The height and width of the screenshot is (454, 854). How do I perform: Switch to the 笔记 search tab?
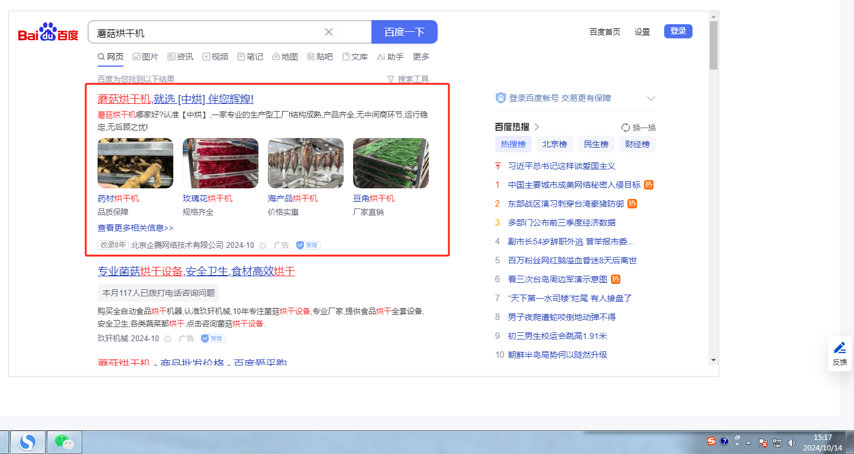(x=250, y=57)
